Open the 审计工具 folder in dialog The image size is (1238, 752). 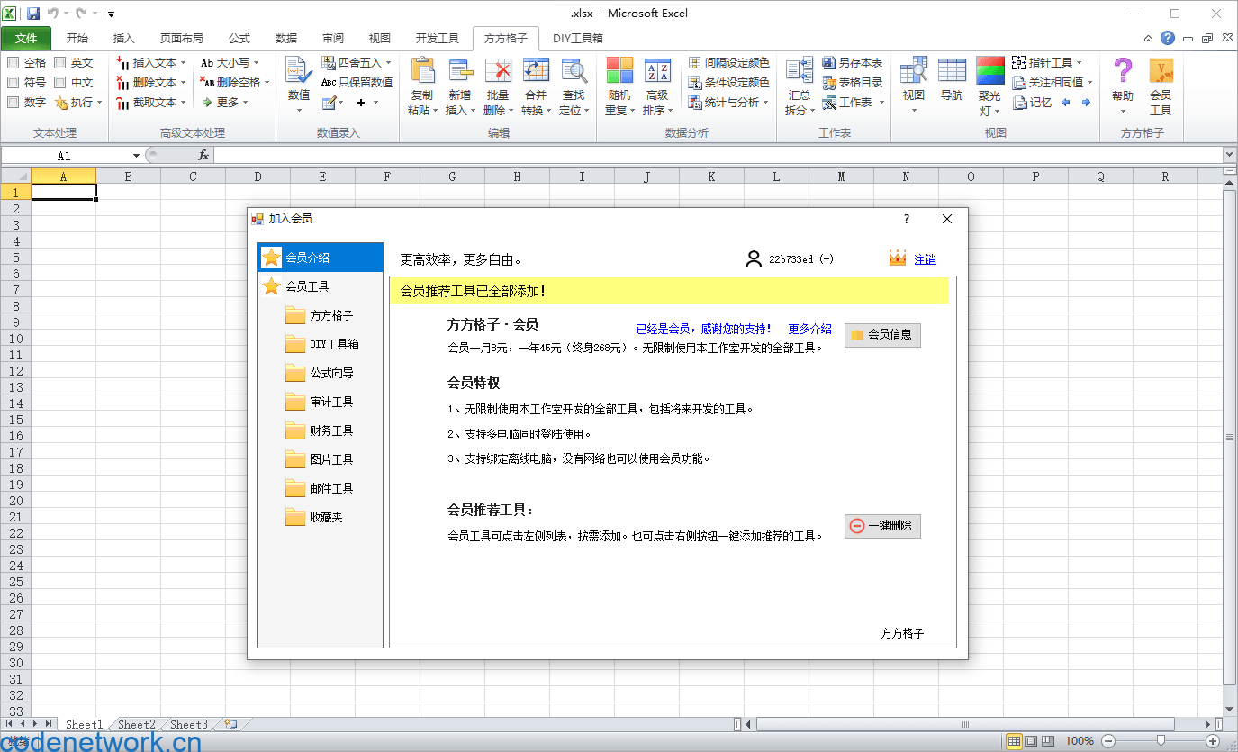tap(319, 402)
